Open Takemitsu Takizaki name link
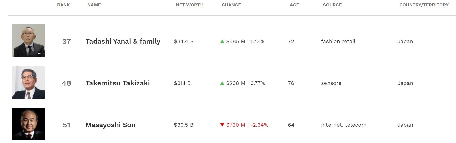Image resolution: width=456 pixels, height=143 pixels. tap(118, 83)
